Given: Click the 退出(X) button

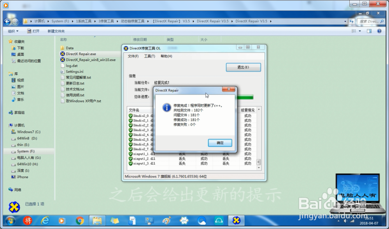Looking at the screenshot, I should (243, 67).
